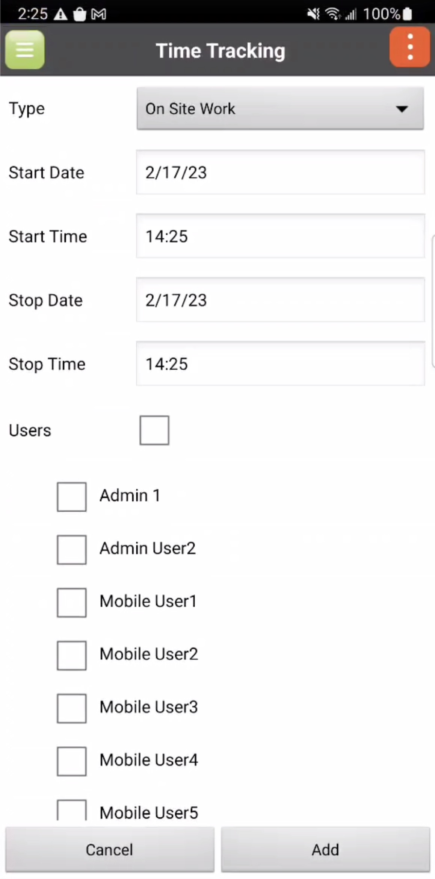Image resolution: width=435 pixels, height=879 pixels.
Task: Toggle the Users select-all checkbox
Action: click(154, 430)
